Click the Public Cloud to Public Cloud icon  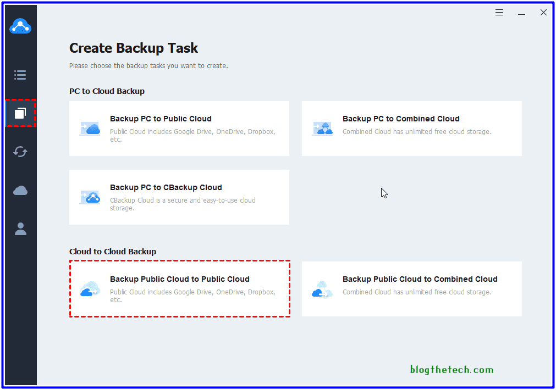[x=90, y=289]
